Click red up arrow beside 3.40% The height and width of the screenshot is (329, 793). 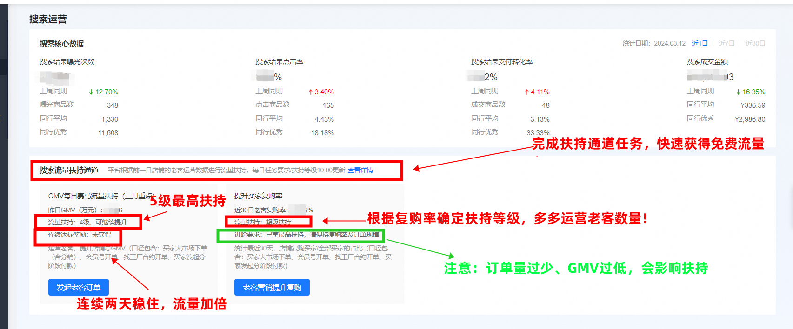point(310,92)
